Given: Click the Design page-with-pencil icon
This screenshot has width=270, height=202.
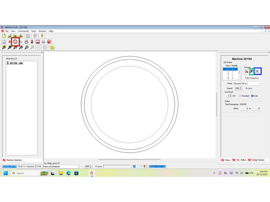Looking at the screenshot, I should 246,71.
